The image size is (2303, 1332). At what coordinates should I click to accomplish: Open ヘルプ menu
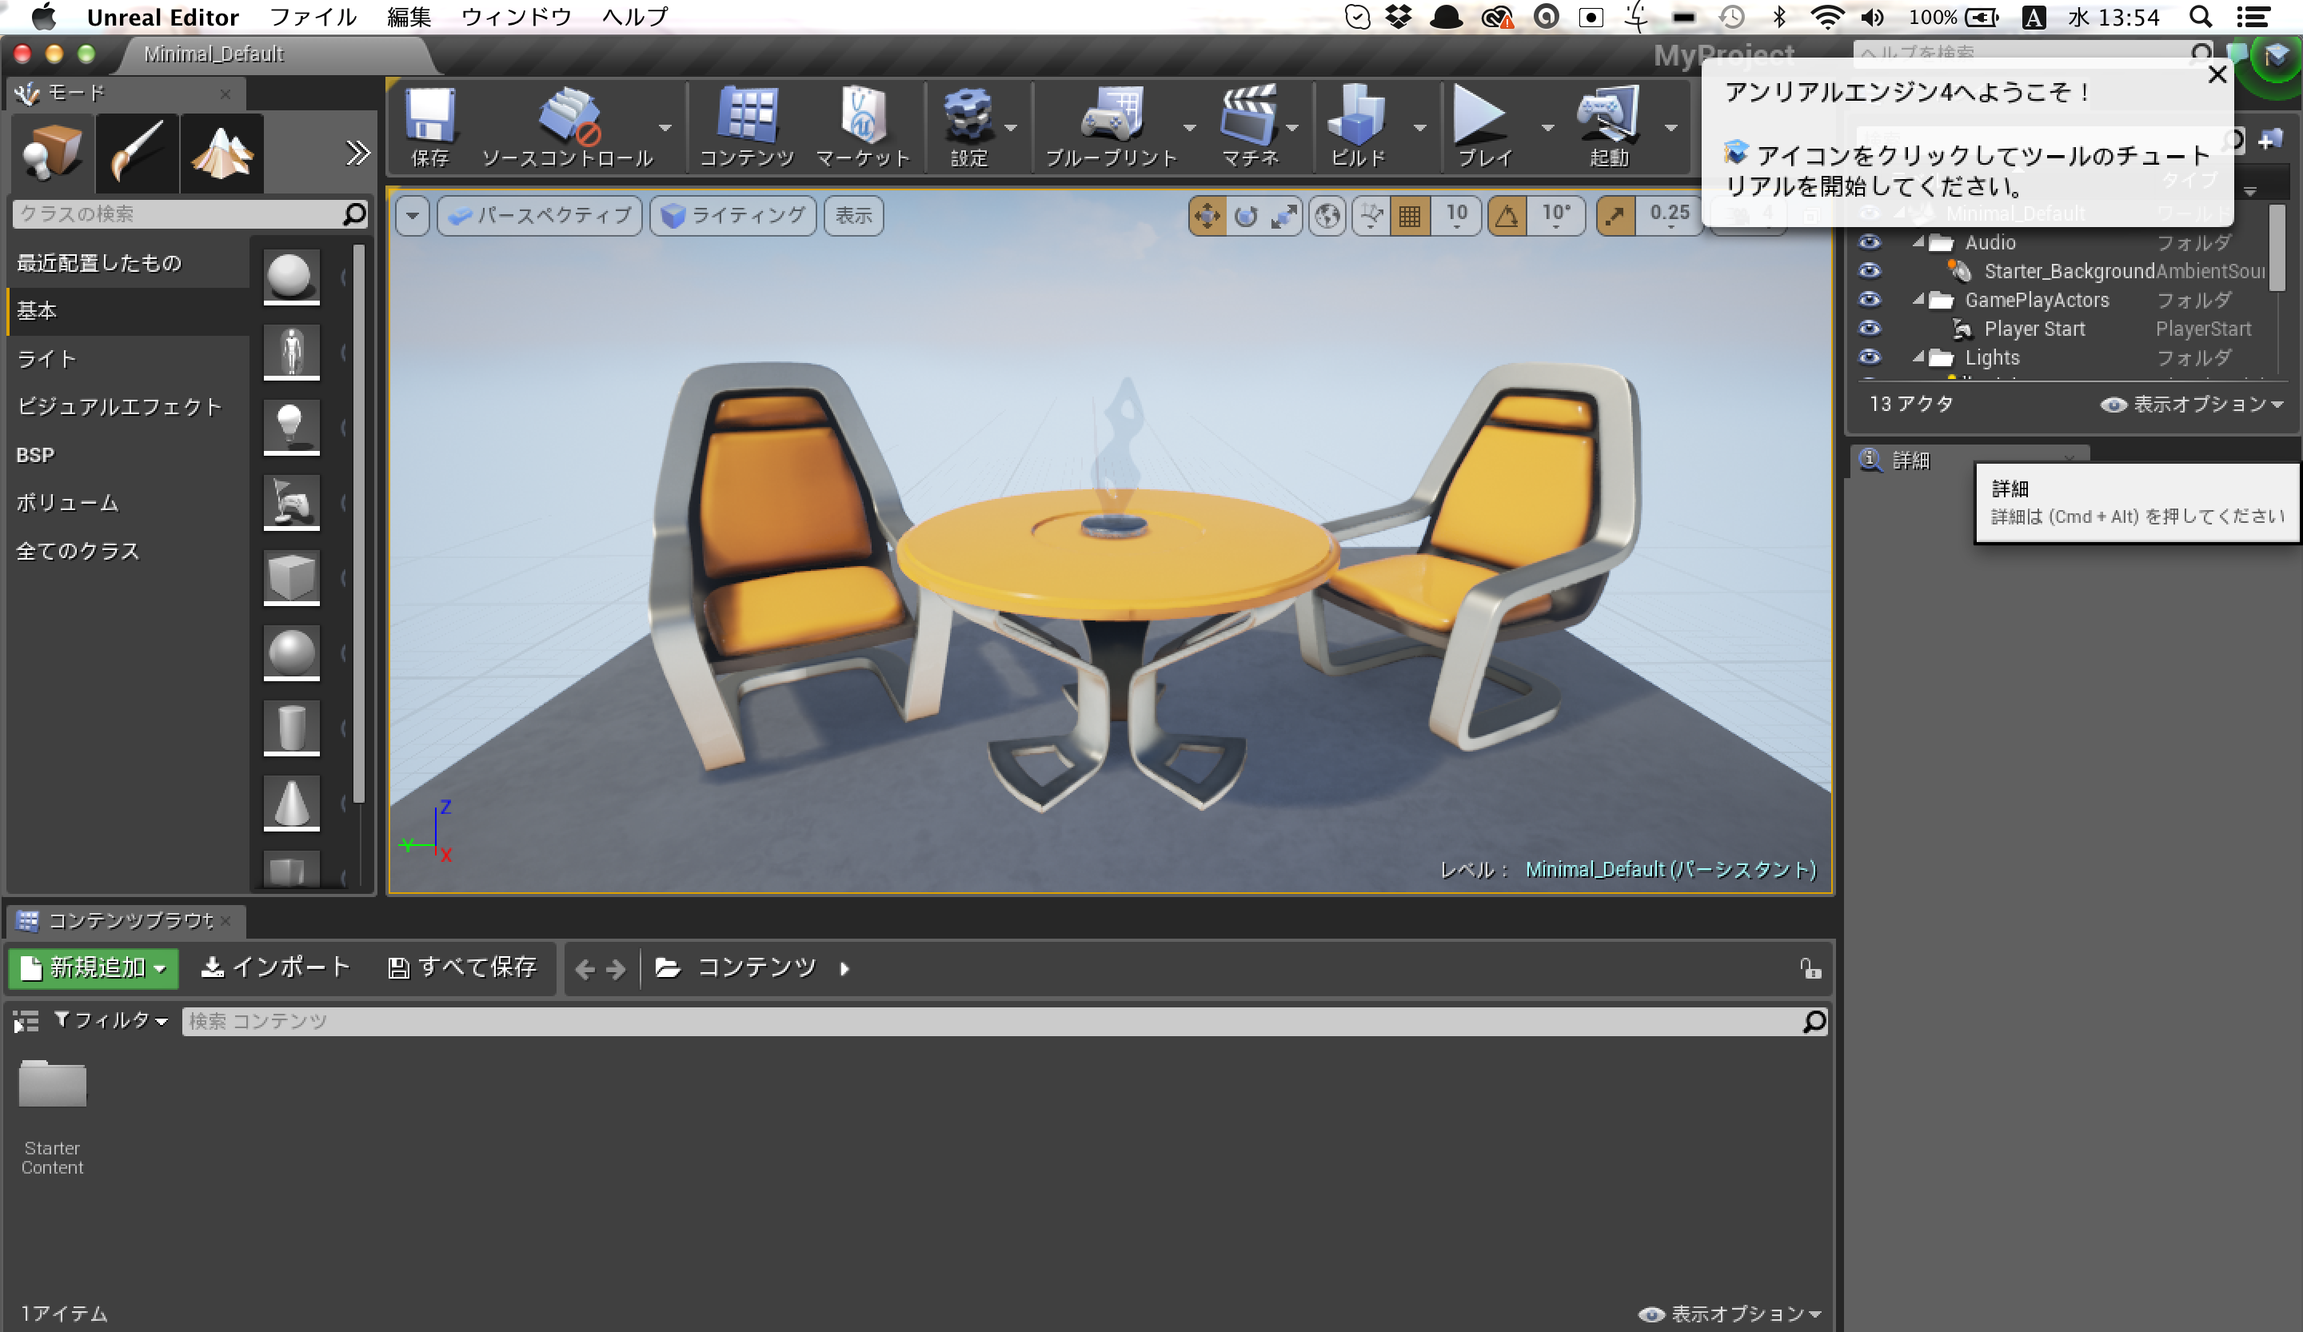[x=635, y=18]
